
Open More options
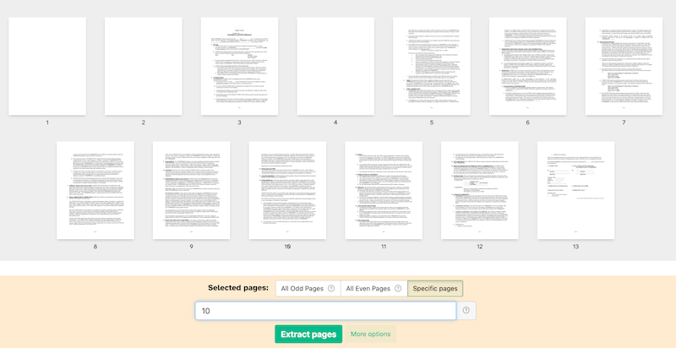click(370, 334)
